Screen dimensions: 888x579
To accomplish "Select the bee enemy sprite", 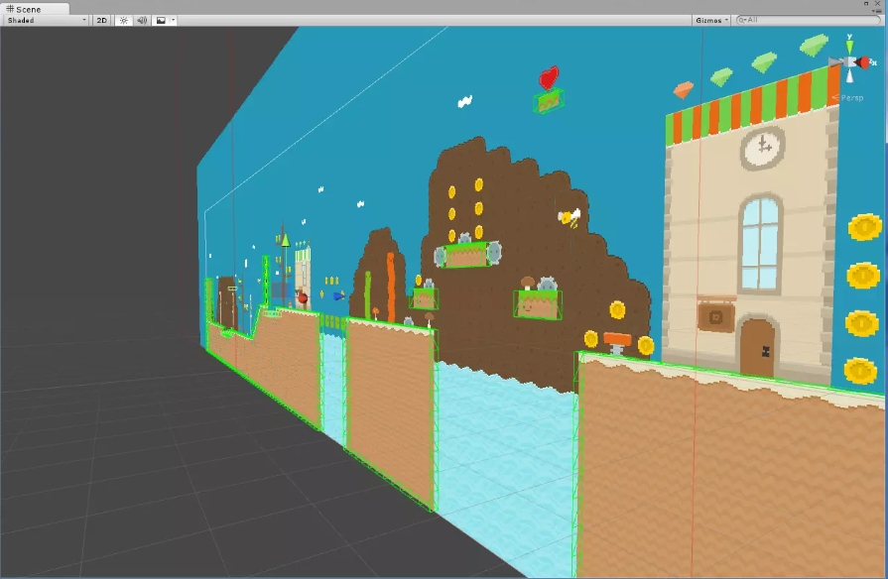I will coord(570,217).
